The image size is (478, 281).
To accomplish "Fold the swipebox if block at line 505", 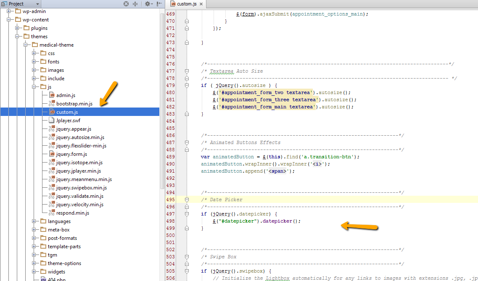I will (187, 271).
